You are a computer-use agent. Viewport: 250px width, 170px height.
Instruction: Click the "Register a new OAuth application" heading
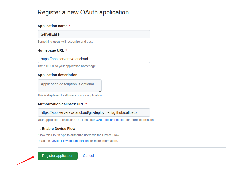click(83, 12)
